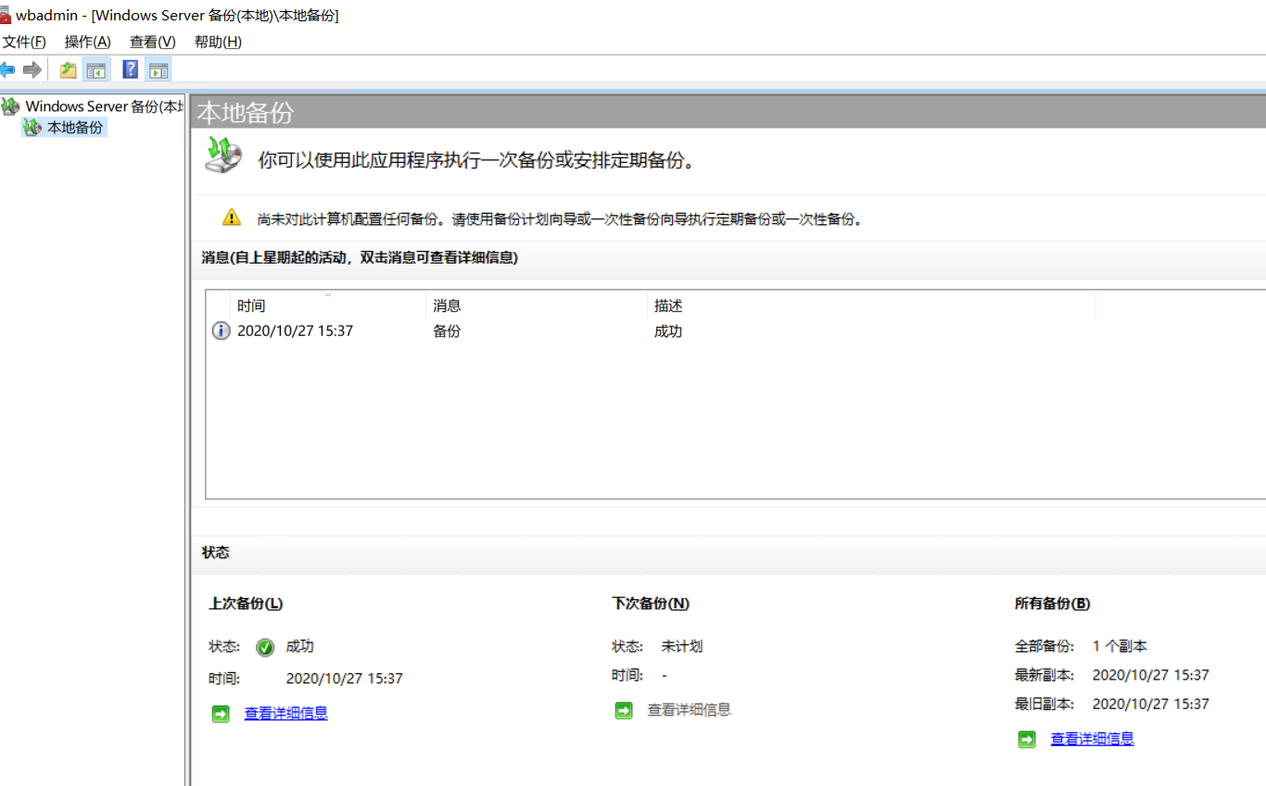Sort by the 消息 column header
This screenshot has width=1266, height=786.
[537, 306]
